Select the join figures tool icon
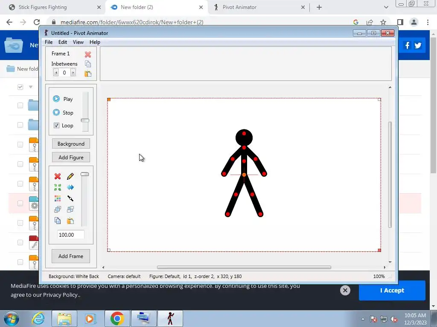The image size is (437, 327). 70,198
